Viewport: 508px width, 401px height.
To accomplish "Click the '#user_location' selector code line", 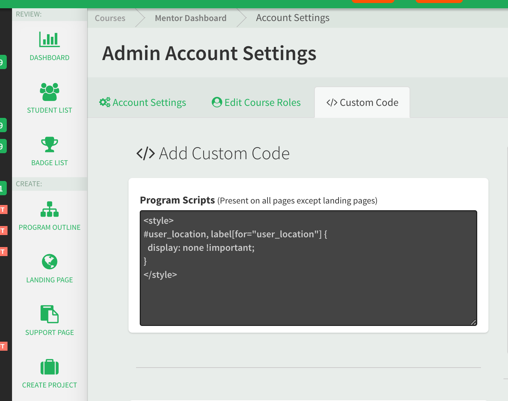I will pos(235,234).
